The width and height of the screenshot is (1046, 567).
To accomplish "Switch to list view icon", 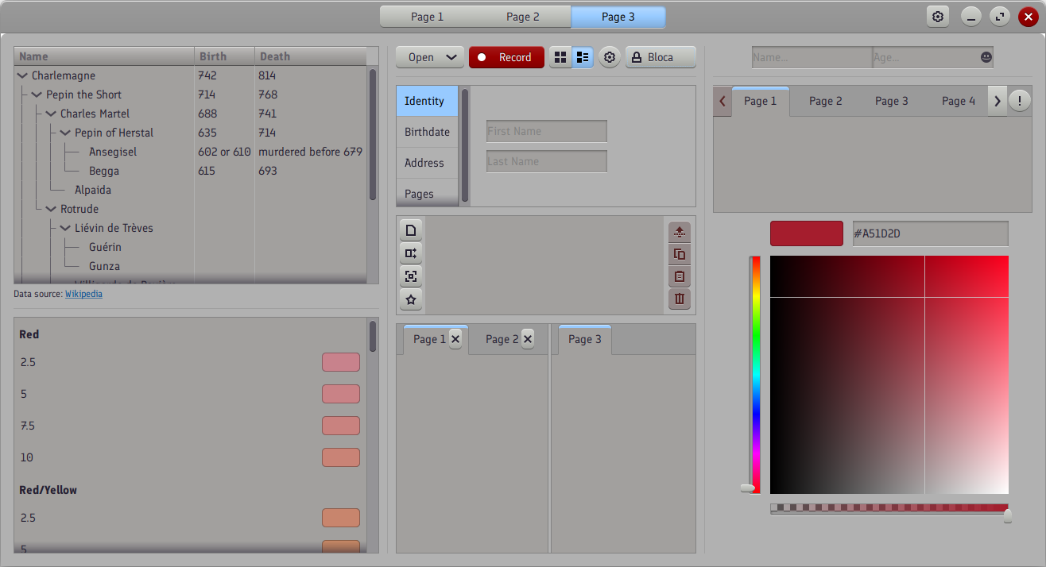I will point(583,57).
